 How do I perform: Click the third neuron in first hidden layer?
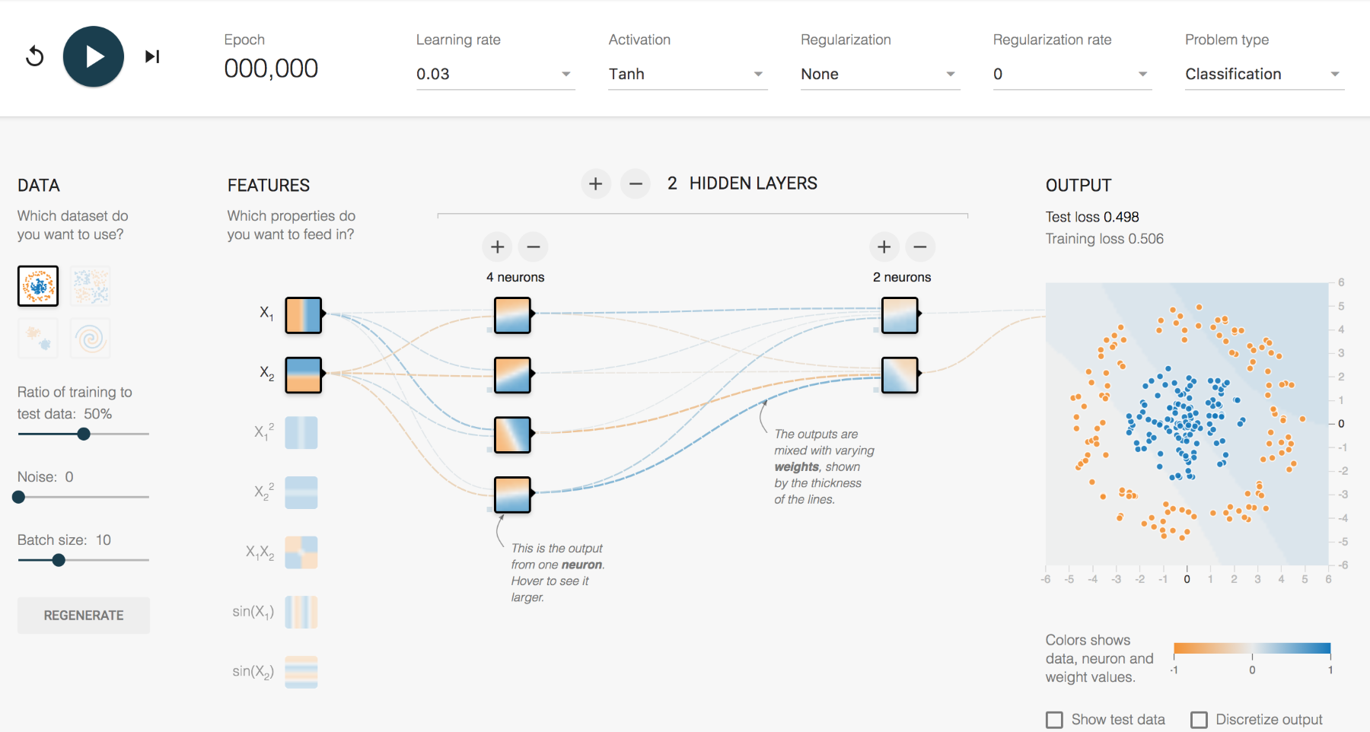pyautogui.click(x=512, y=434)
